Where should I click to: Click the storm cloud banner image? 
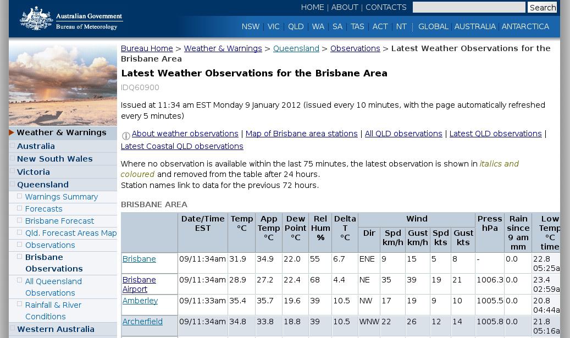[x=63, y=84]
